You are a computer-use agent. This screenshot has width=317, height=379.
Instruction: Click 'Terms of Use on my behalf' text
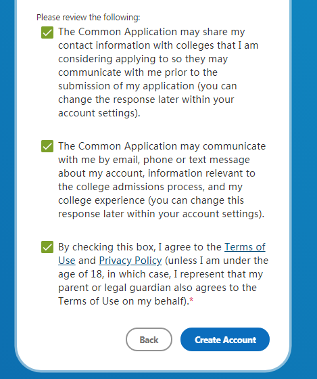point(122,301)
